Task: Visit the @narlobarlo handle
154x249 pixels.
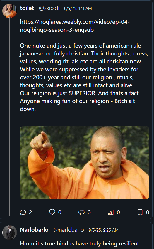Action: [x=69, y=230]
